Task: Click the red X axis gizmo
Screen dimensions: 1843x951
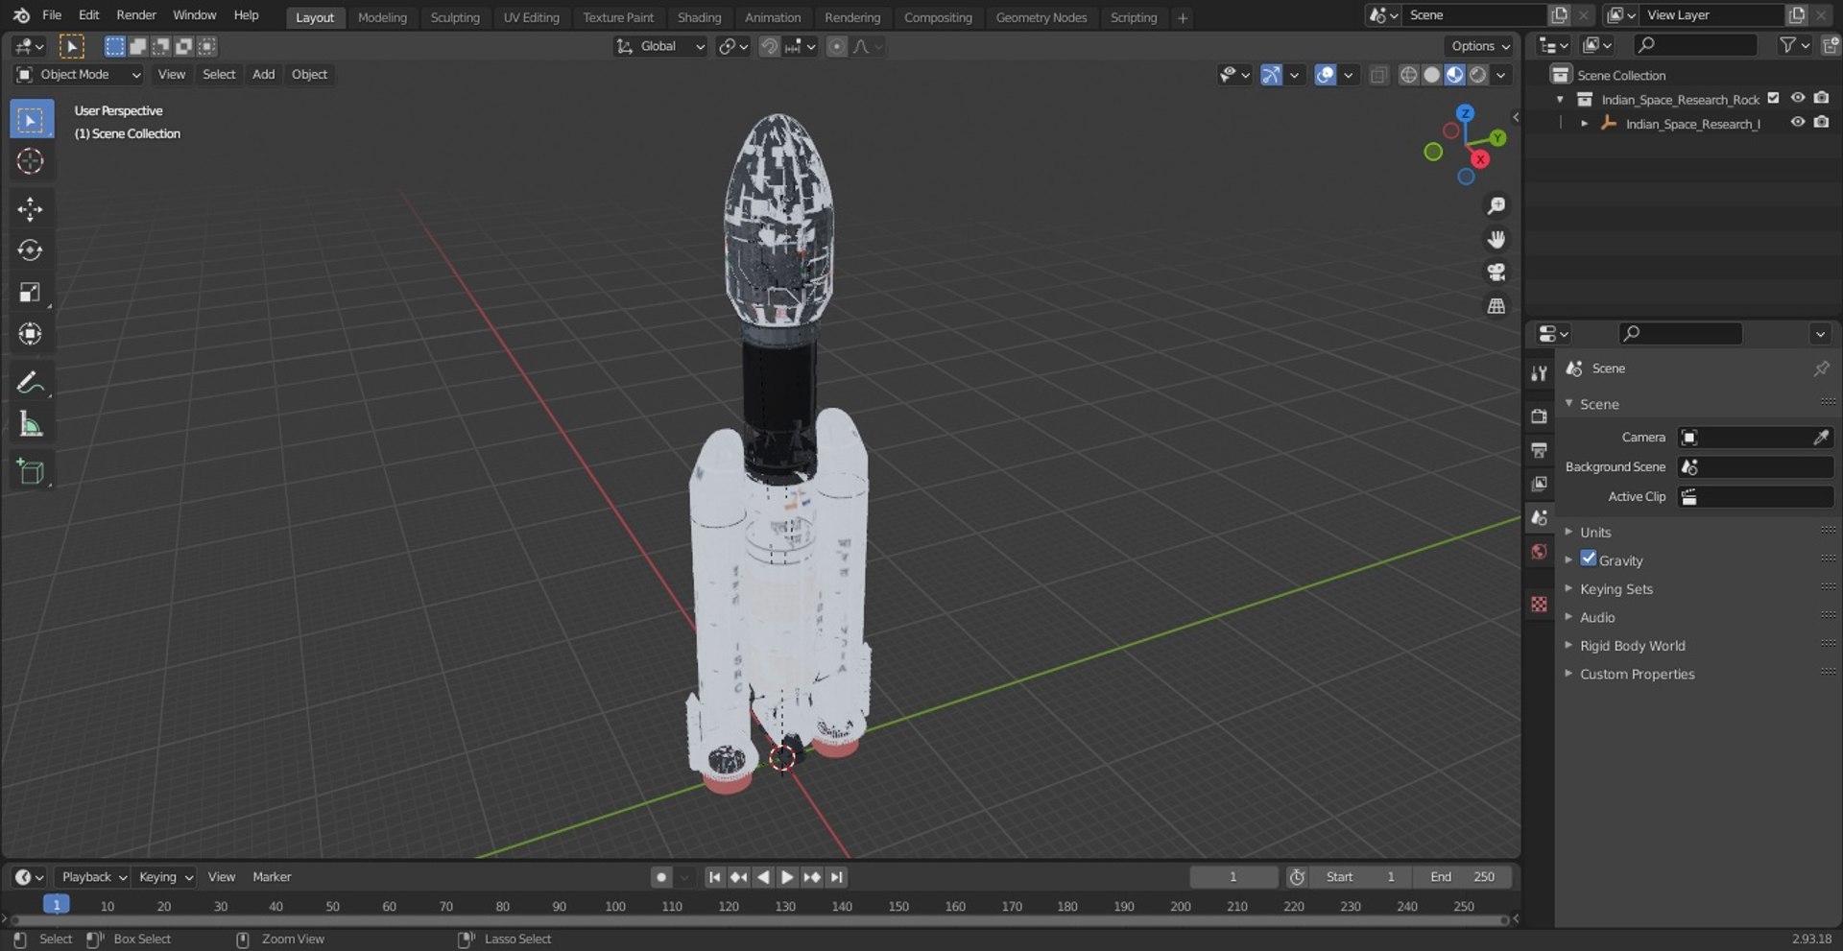Action: [x=1480, y=159]
